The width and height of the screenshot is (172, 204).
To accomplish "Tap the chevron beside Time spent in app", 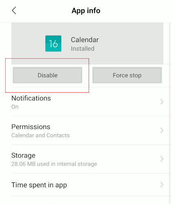I will tap(162, 185).
